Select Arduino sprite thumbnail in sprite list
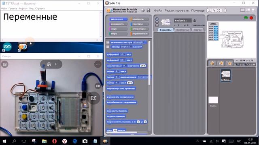Viewport: 259px width, 145px height. tap(226, 75)
